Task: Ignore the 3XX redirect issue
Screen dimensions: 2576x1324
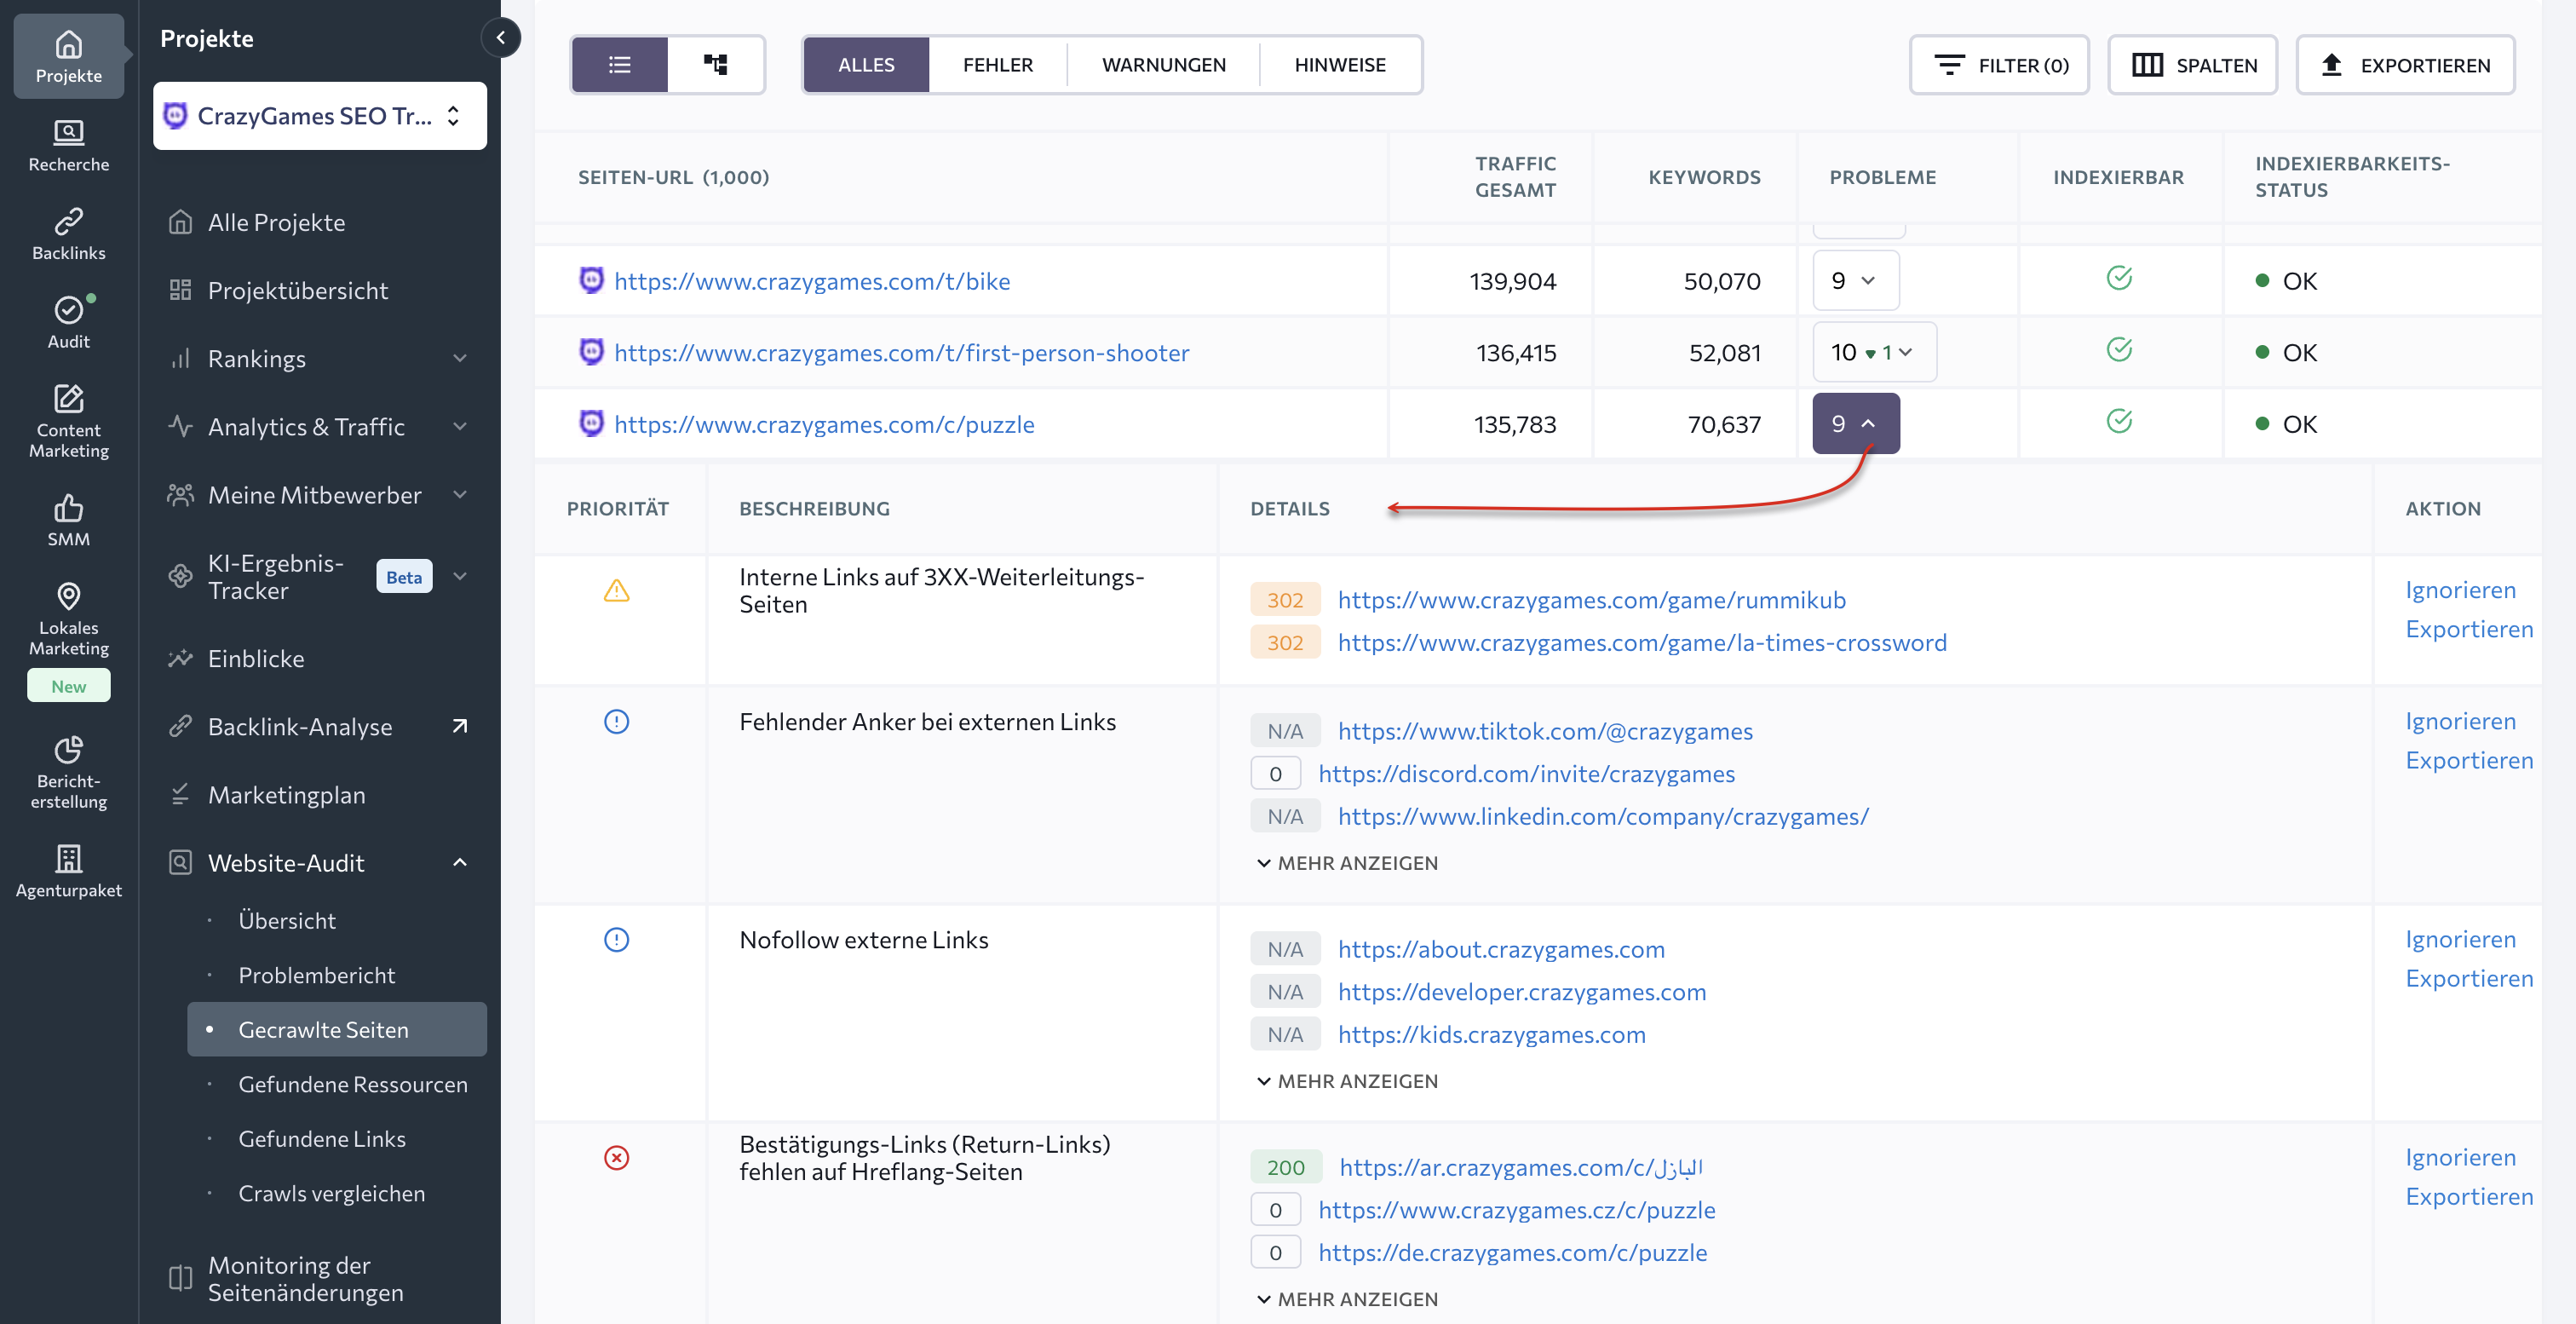Action: [x=2460, y=590]
